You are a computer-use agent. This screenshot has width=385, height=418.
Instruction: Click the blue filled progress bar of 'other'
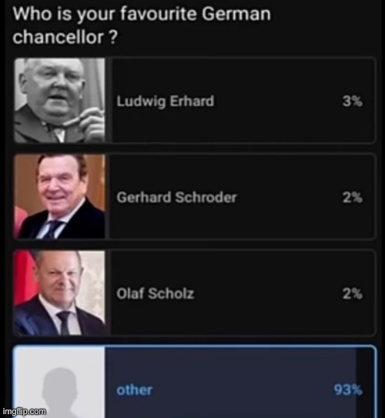click(231, 383)
